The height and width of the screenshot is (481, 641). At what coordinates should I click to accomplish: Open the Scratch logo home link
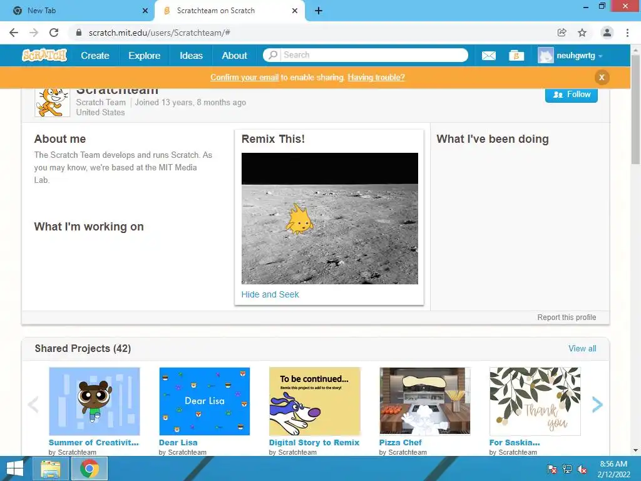coord(44,55)
